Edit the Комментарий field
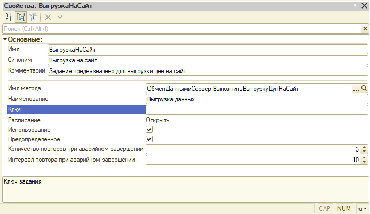 [x=208, y=71]
